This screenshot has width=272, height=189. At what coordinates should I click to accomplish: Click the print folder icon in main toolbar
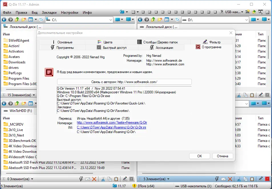click(247, 12)
